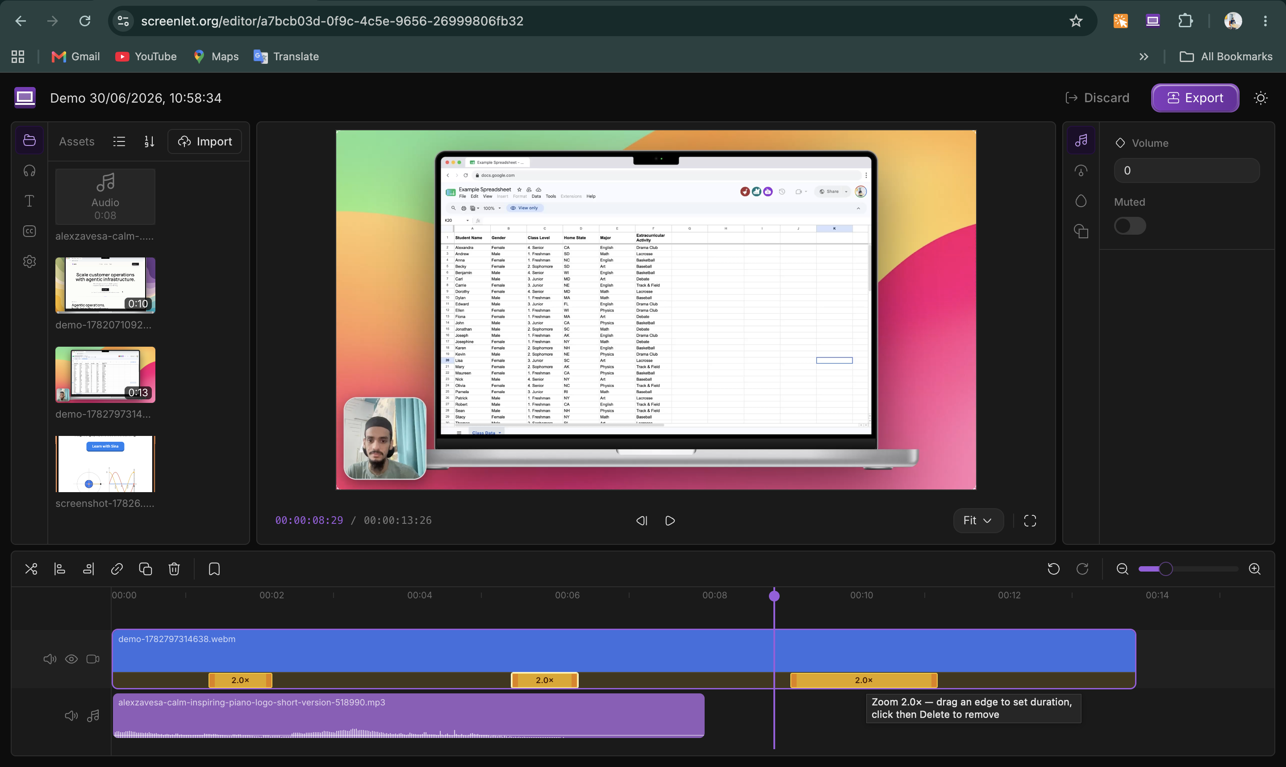
Task: Trim clip start to playhead
Action: pos(60,569)
